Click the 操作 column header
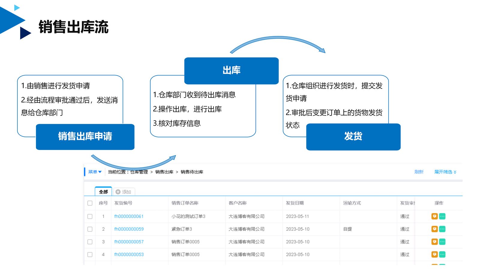The width and height of the screenshot is (480, 270). point(439,203)
